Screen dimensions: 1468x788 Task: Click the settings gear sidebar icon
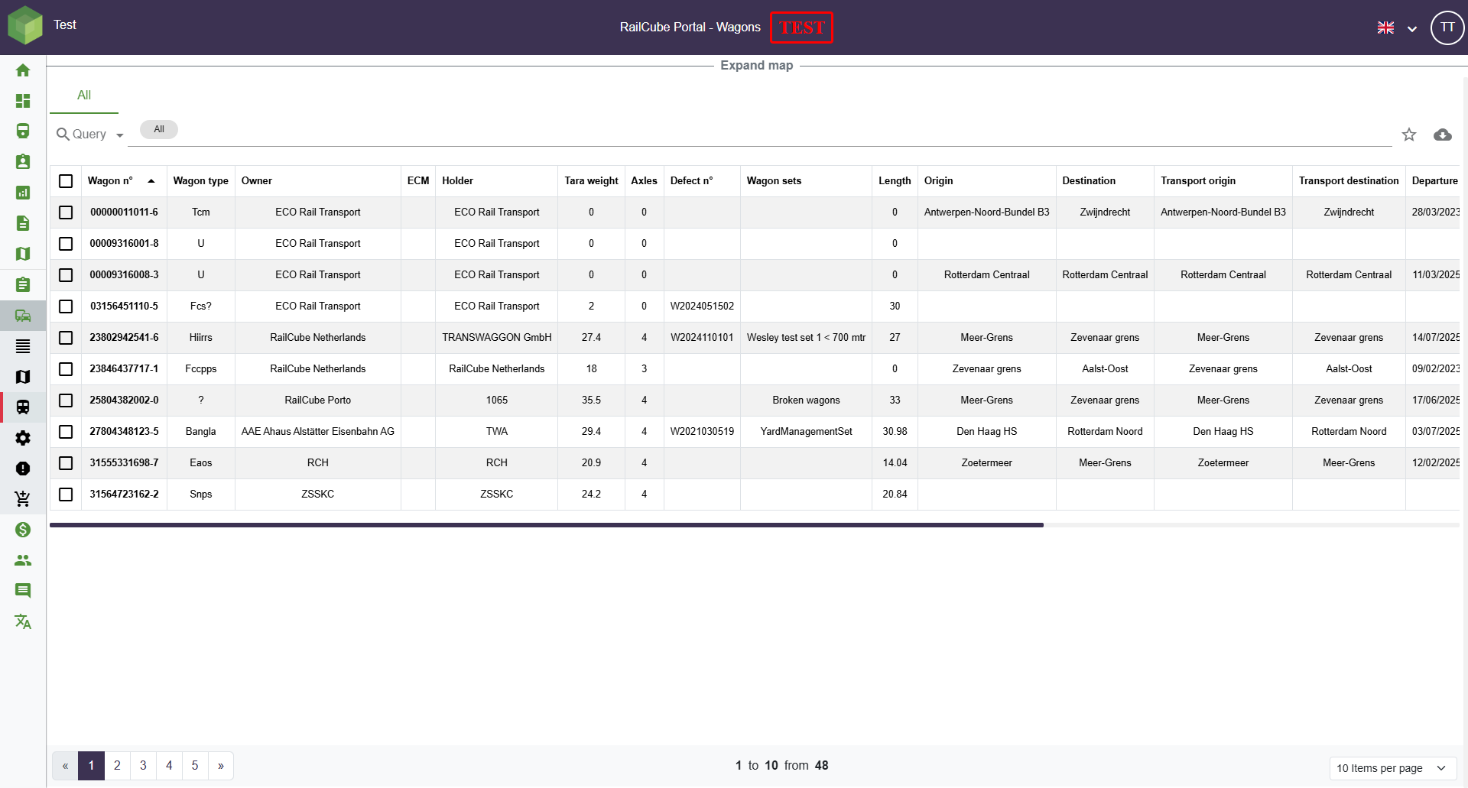[23, 438]
